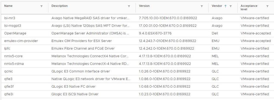Click VMware-certified for lsi-mr3 row

tap(255, 18)
